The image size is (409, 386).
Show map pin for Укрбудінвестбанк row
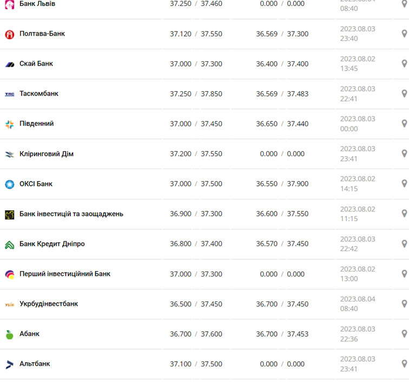coord(404,304)
